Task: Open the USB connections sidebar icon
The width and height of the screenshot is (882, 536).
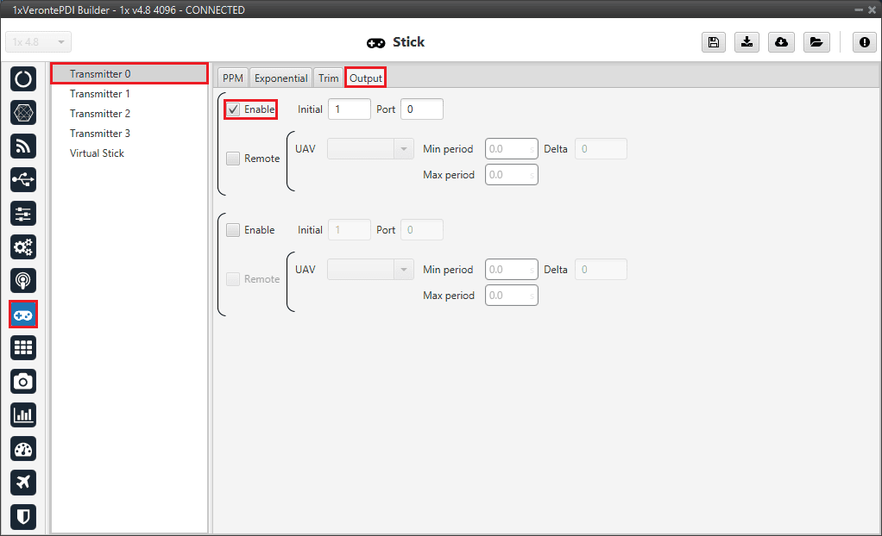Action: pyautogui.click(x=23, y=180)
